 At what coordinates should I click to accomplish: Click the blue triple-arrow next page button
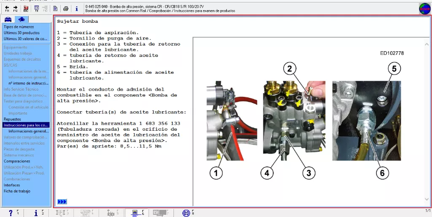(62, 201)
